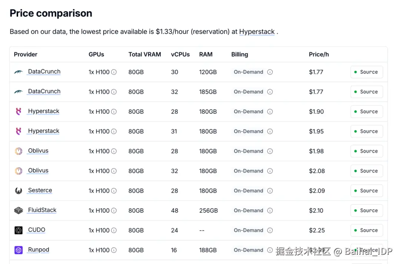Click the Hyperstack logo in the $1.90 row
The width and height of the screenshot is (400, 264).
[19, 111]
